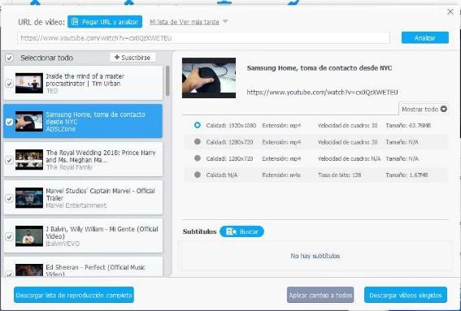Uncheck the Samsung Home video checkbox
The image size is (461, 311).
(9, 122)
